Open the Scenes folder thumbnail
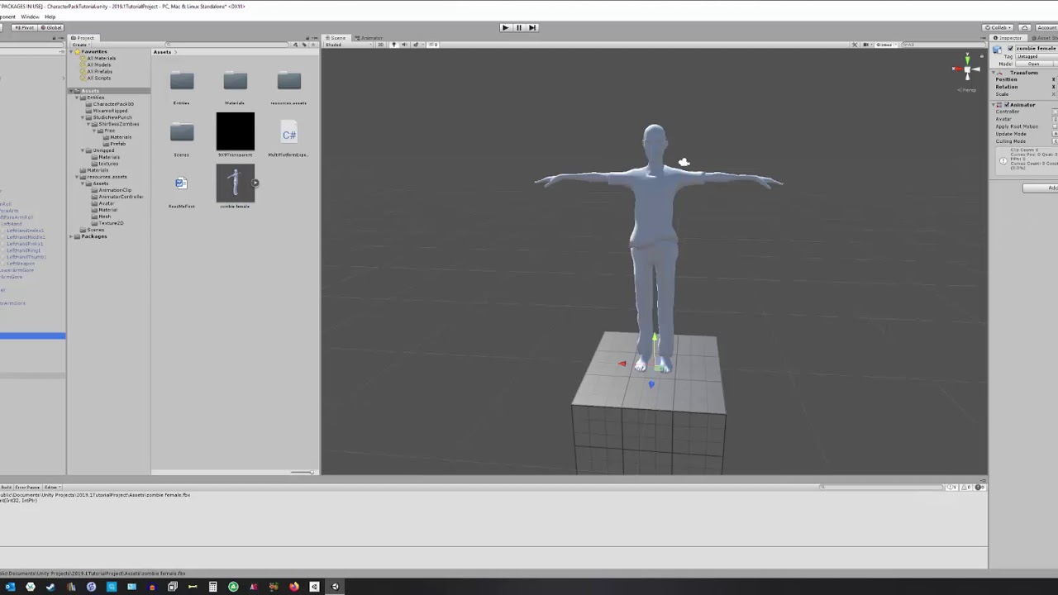 (x=182, y=133)
